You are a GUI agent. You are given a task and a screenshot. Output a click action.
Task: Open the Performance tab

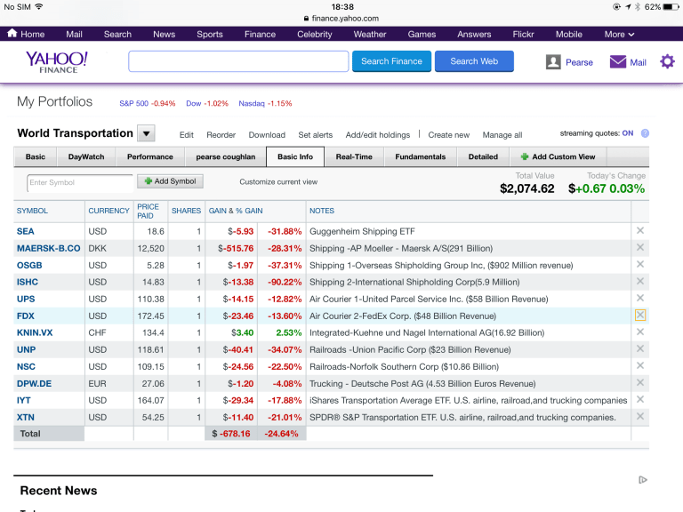pyautogui.click(x=149, y=156)
